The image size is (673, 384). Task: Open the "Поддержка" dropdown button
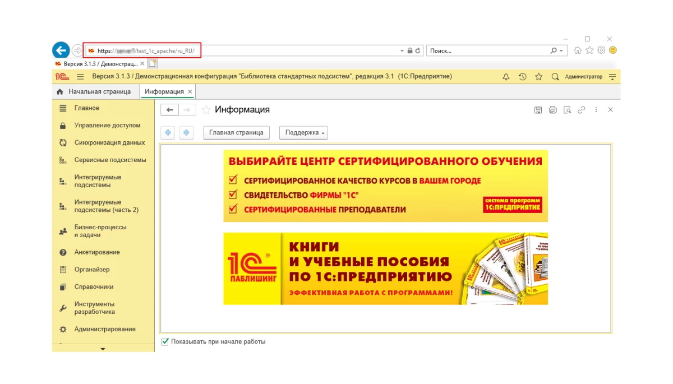pyautogui.click(x=303, y=132)
